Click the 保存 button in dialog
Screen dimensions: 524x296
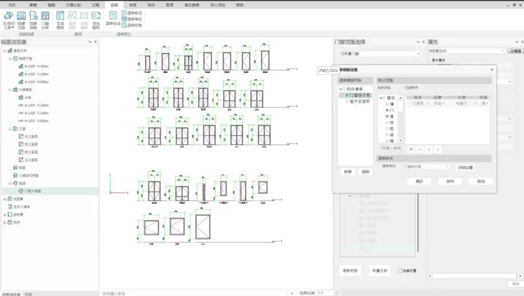pos(450,181)
